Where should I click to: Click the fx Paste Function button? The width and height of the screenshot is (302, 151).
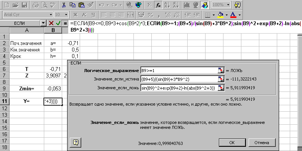tap(158, 5)
